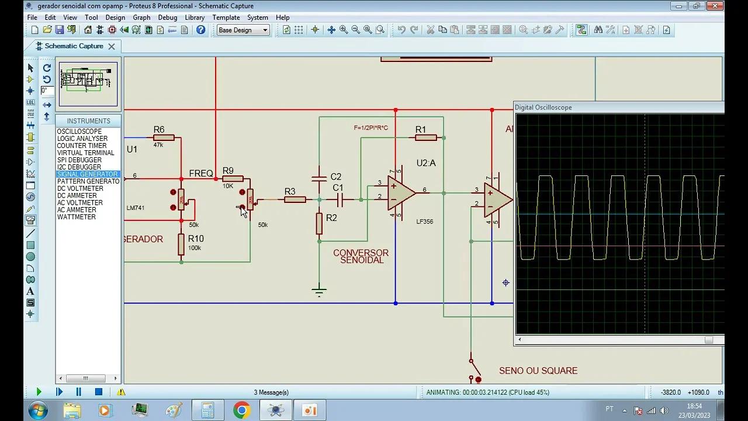Select the Wire Label mode tool

click(30, 103)
